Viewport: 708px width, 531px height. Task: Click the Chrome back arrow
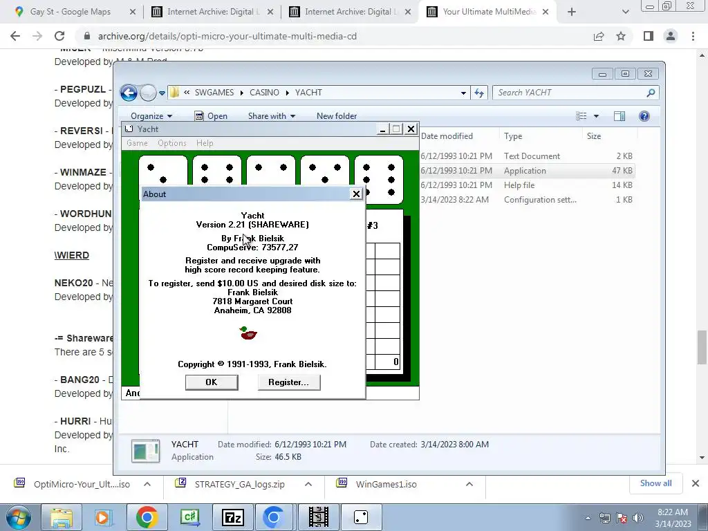click(x=15, y=36)
